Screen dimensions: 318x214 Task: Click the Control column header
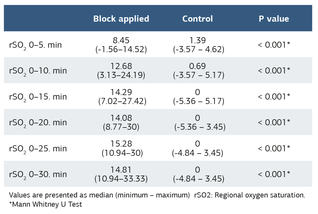[197, 19]
